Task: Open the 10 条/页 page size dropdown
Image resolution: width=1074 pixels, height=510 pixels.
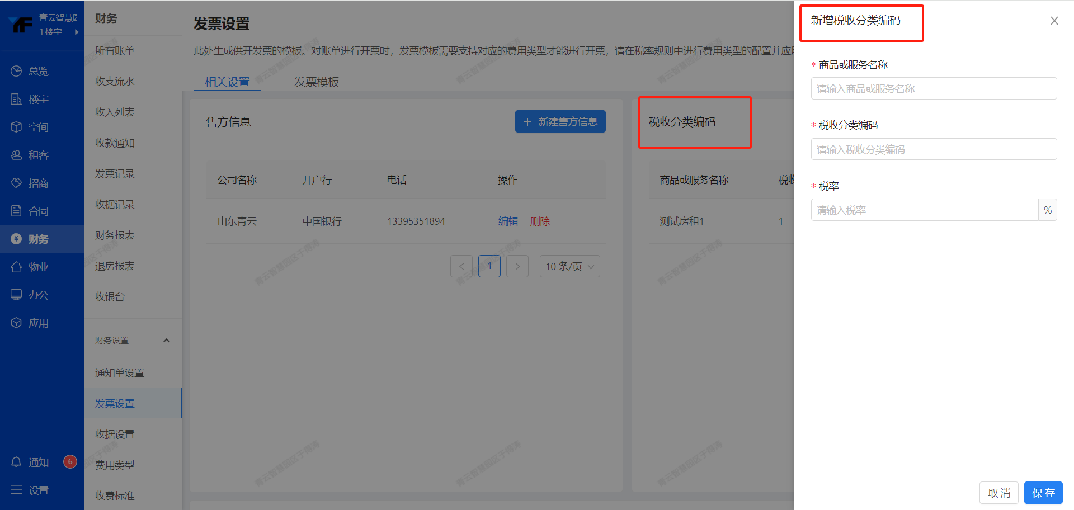Action: pos(569,266)
